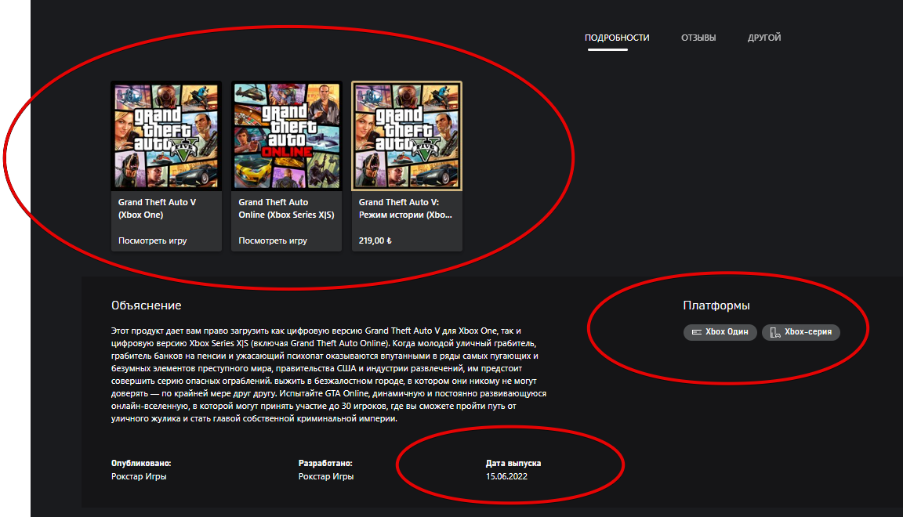Click the Xbox Series console icon in badge
Image resolution: width=903 pixels, height=517 pixels.
click(775, 332)
